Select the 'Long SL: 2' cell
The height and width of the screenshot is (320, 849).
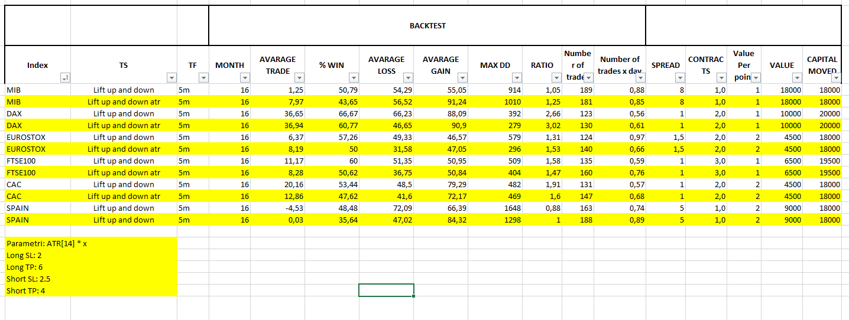(x=91, y=255)
